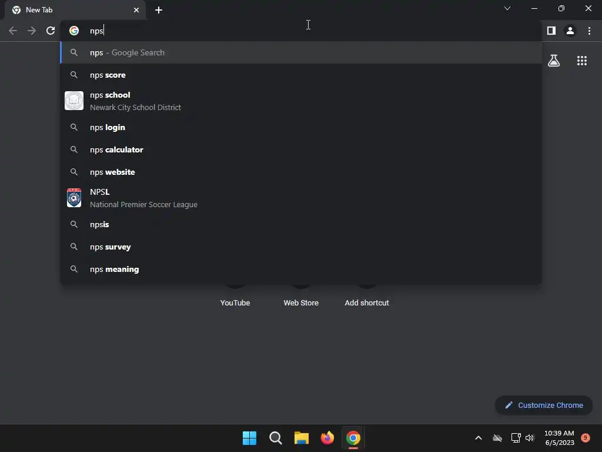Open the Search Labs flask icon
Image resolution: width=602 pixels, height=452 pixels.
pos(554,61)
